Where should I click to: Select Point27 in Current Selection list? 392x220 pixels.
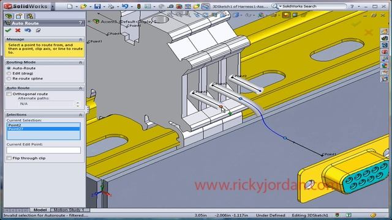(x=43, y=129)
